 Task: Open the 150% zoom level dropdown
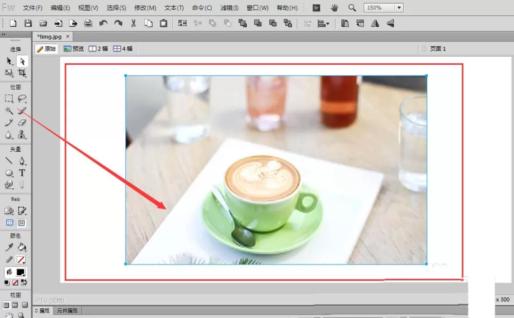point(399,8)
